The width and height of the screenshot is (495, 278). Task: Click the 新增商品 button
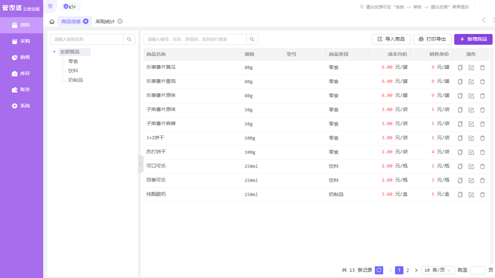473,39
